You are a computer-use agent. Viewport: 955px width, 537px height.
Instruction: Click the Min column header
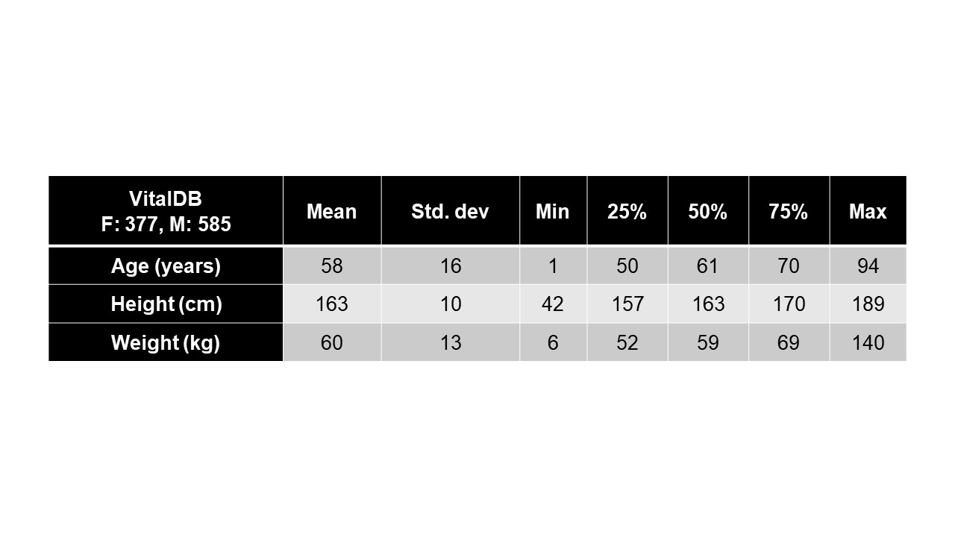[x=553, y=211]
